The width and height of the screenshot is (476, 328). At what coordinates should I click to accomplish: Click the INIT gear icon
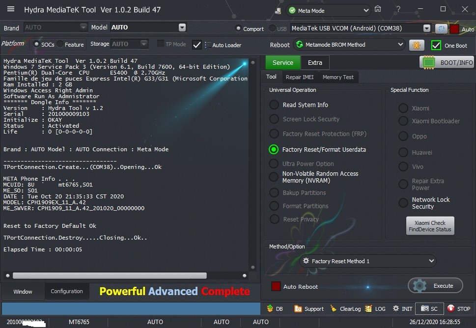[x=395, y=308]
